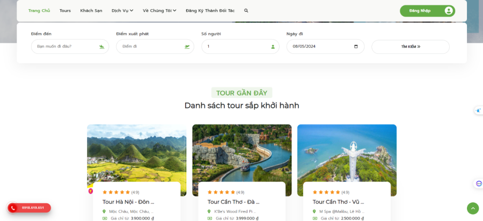Select the Trang Chủ menu item
This screenshot has height=221, width=483.
click(39, 11)
